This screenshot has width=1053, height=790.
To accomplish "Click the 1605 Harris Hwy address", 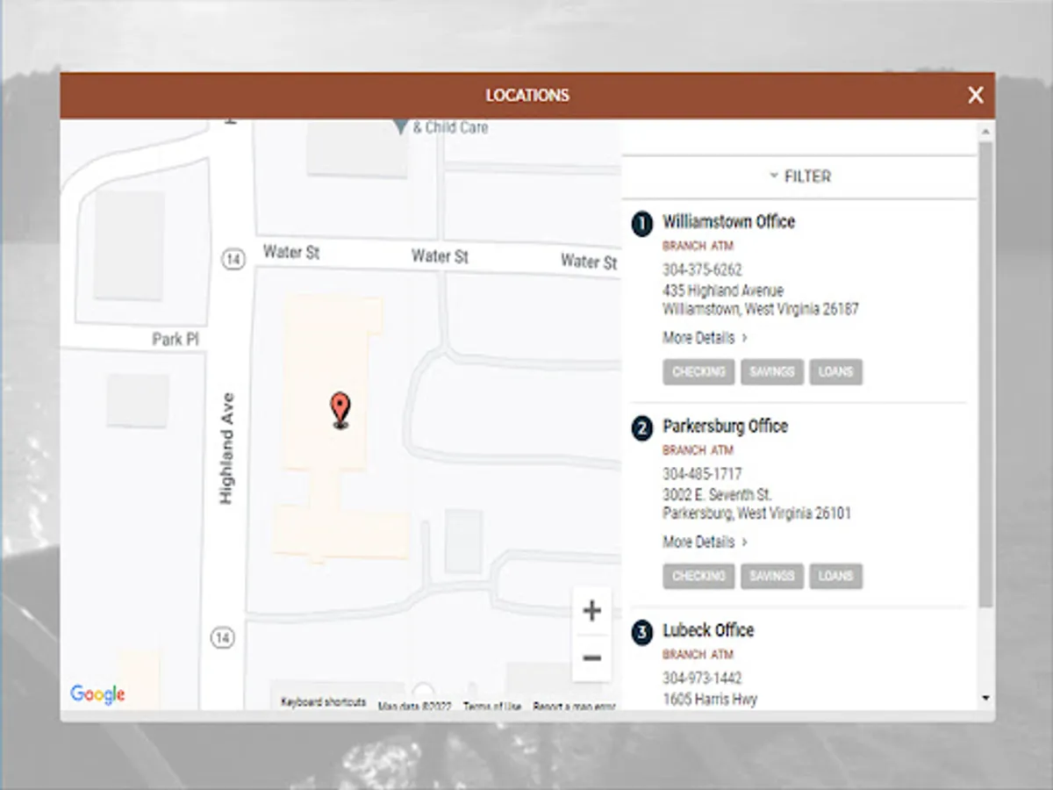I will [x=710, y=700].
